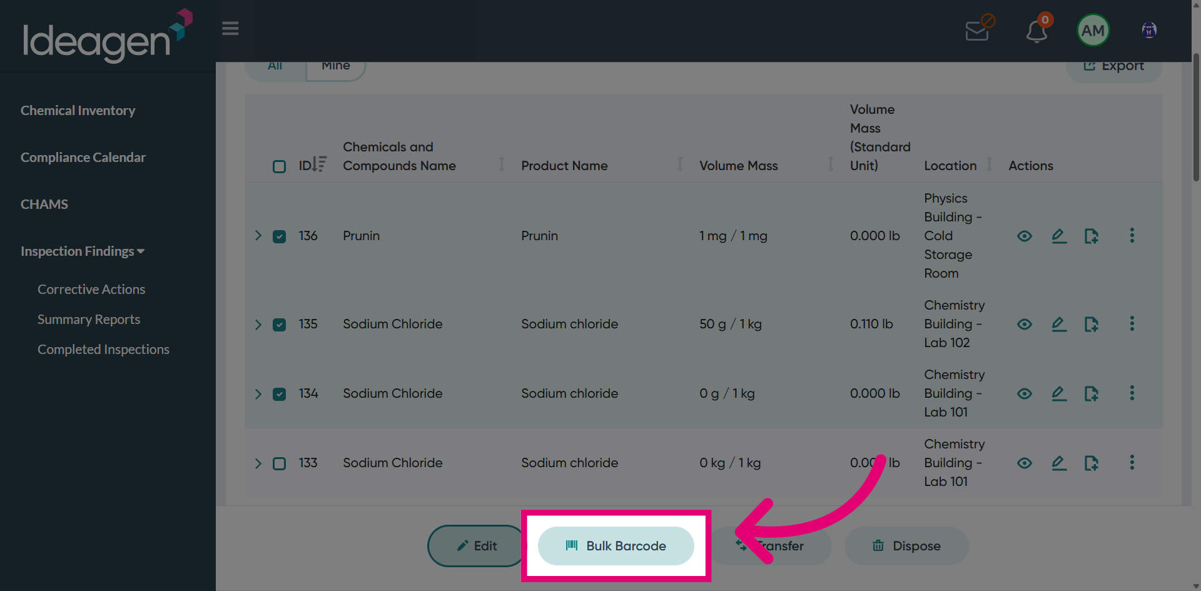Image resolution: width=1201 pixels, height=591 pixels.
Task: View details of row 135
Action: 1024,324
